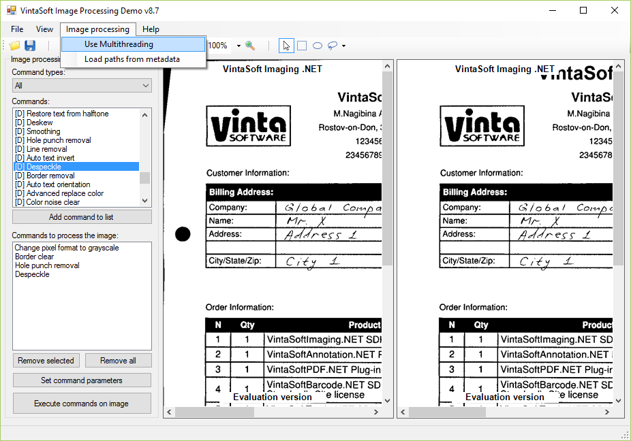Open Set command parameters

click(x=82, y=380)
